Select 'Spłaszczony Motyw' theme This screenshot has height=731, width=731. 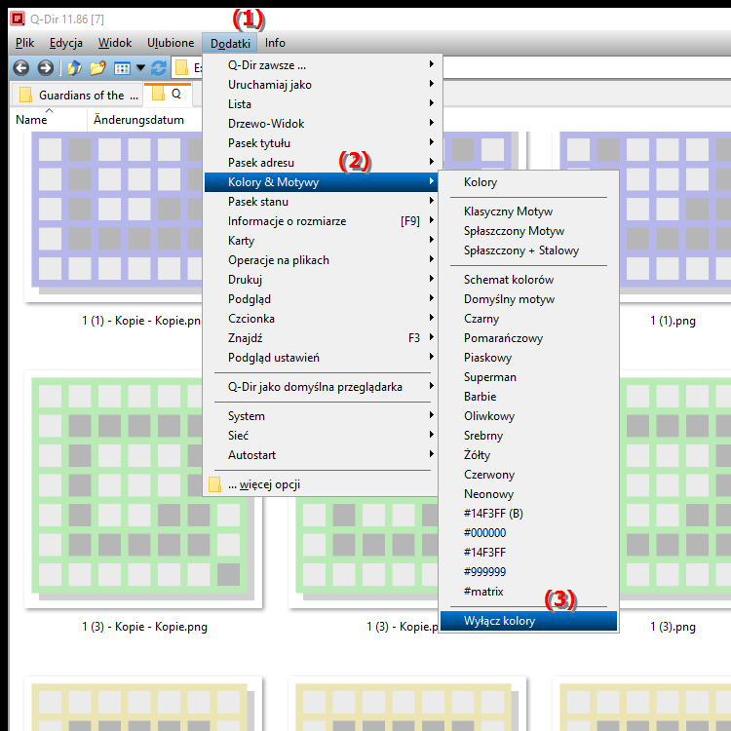coord(528,231)
